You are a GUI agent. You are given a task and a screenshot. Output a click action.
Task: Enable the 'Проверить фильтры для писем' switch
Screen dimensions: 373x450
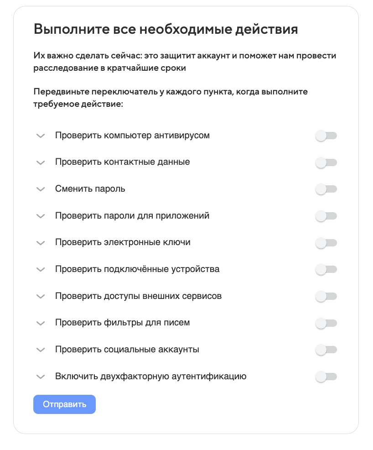tap(326, 323)
